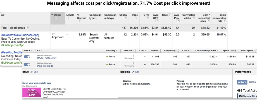
Task: Open help icon beside Results header
Action: pyautogui.click(x=134, y=51)
